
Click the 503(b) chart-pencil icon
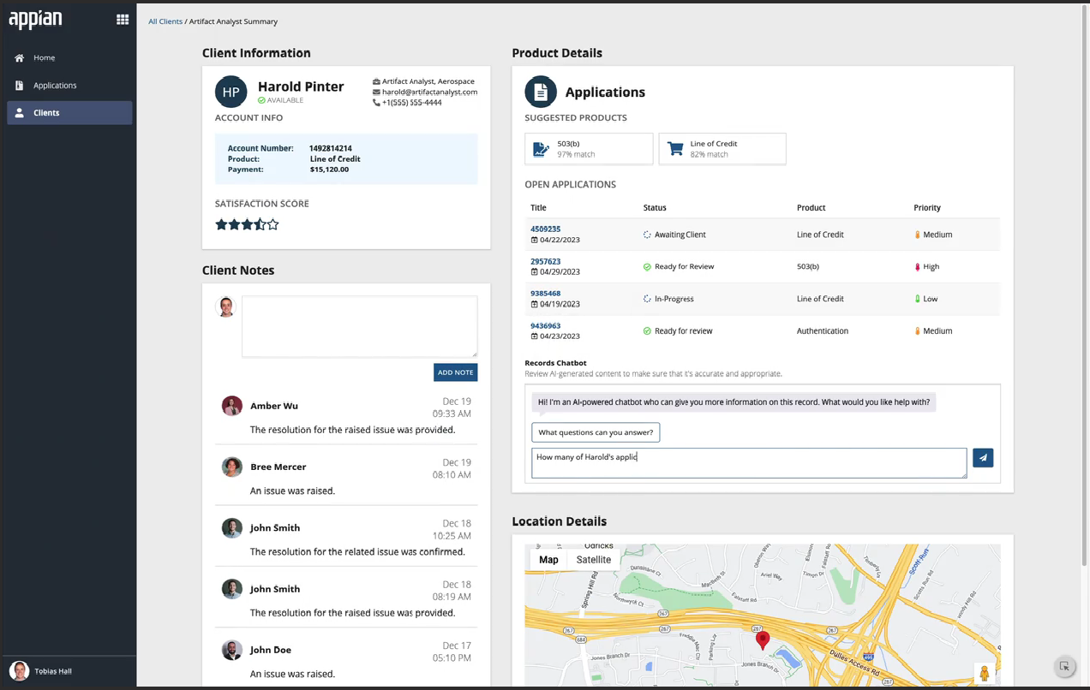[541, 149]
